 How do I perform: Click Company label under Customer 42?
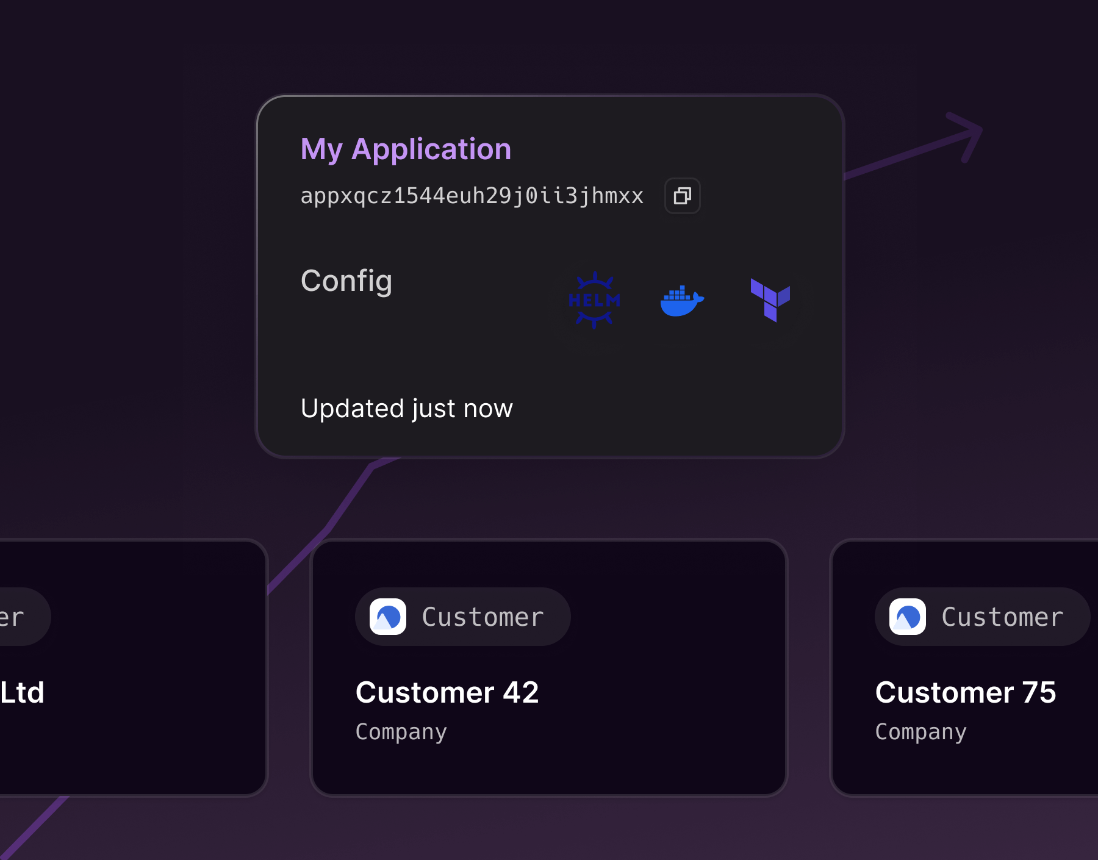[401, 731]
